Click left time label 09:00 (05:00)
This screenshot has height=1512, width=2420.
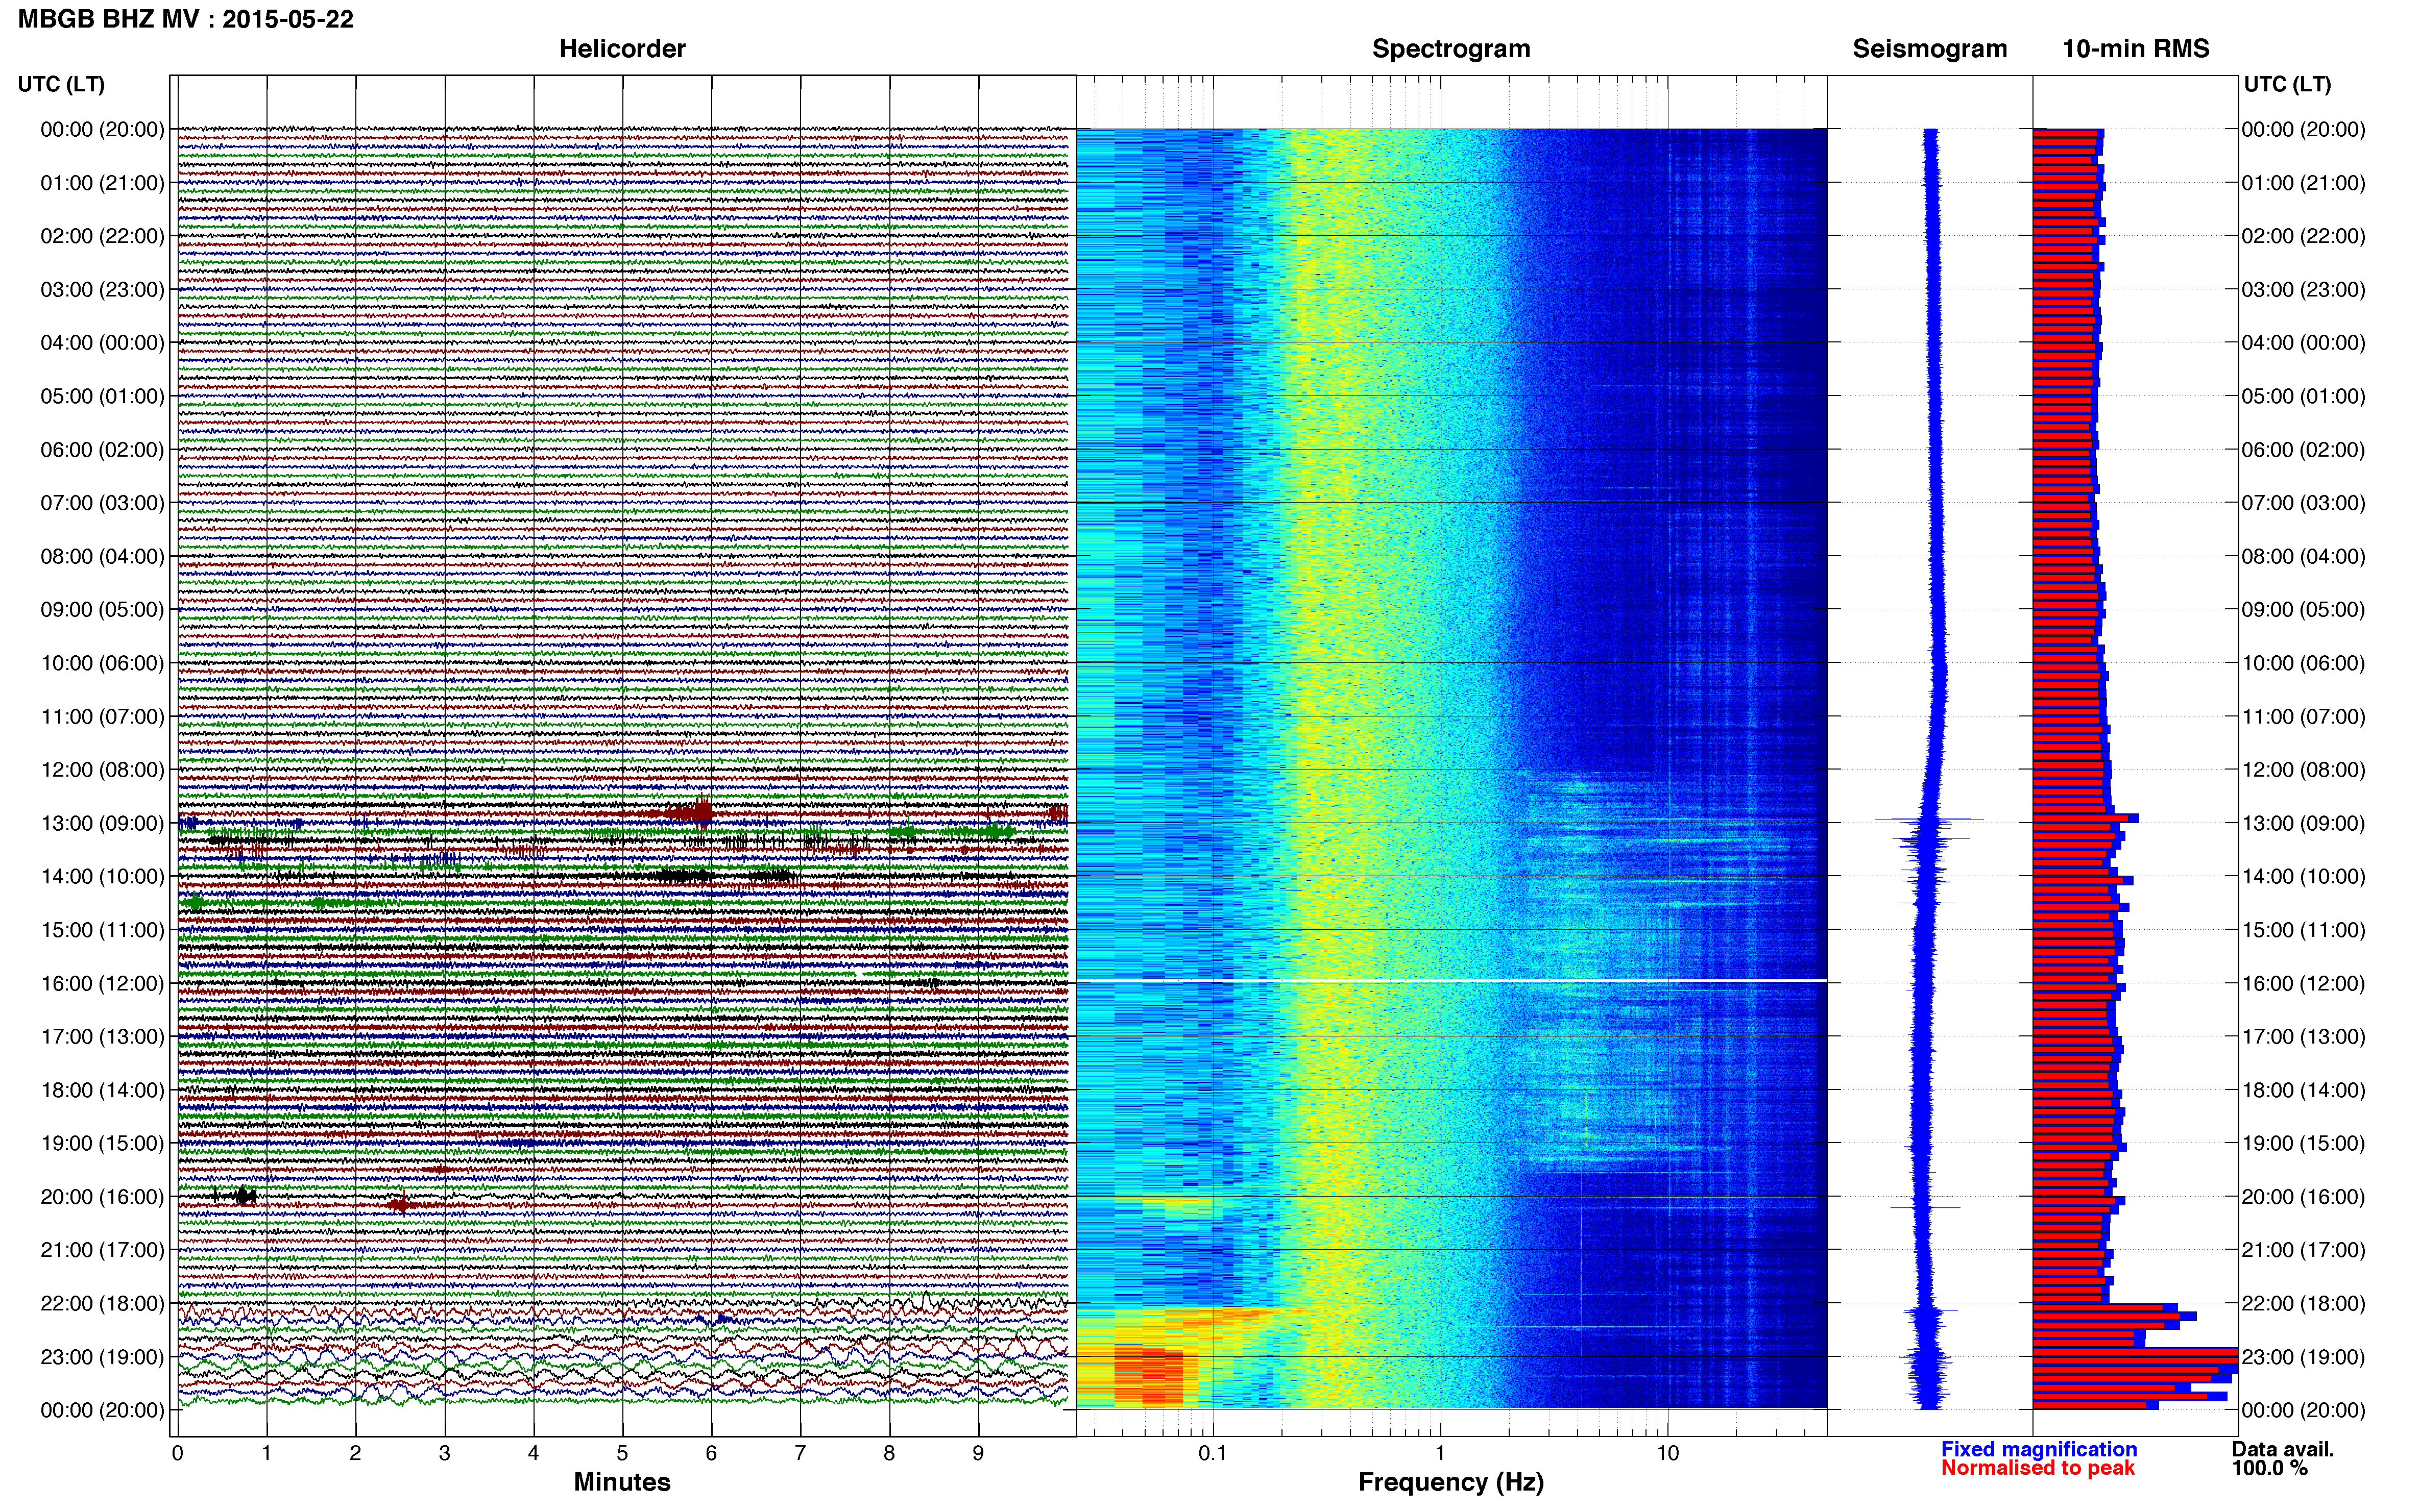coord(102,610)
